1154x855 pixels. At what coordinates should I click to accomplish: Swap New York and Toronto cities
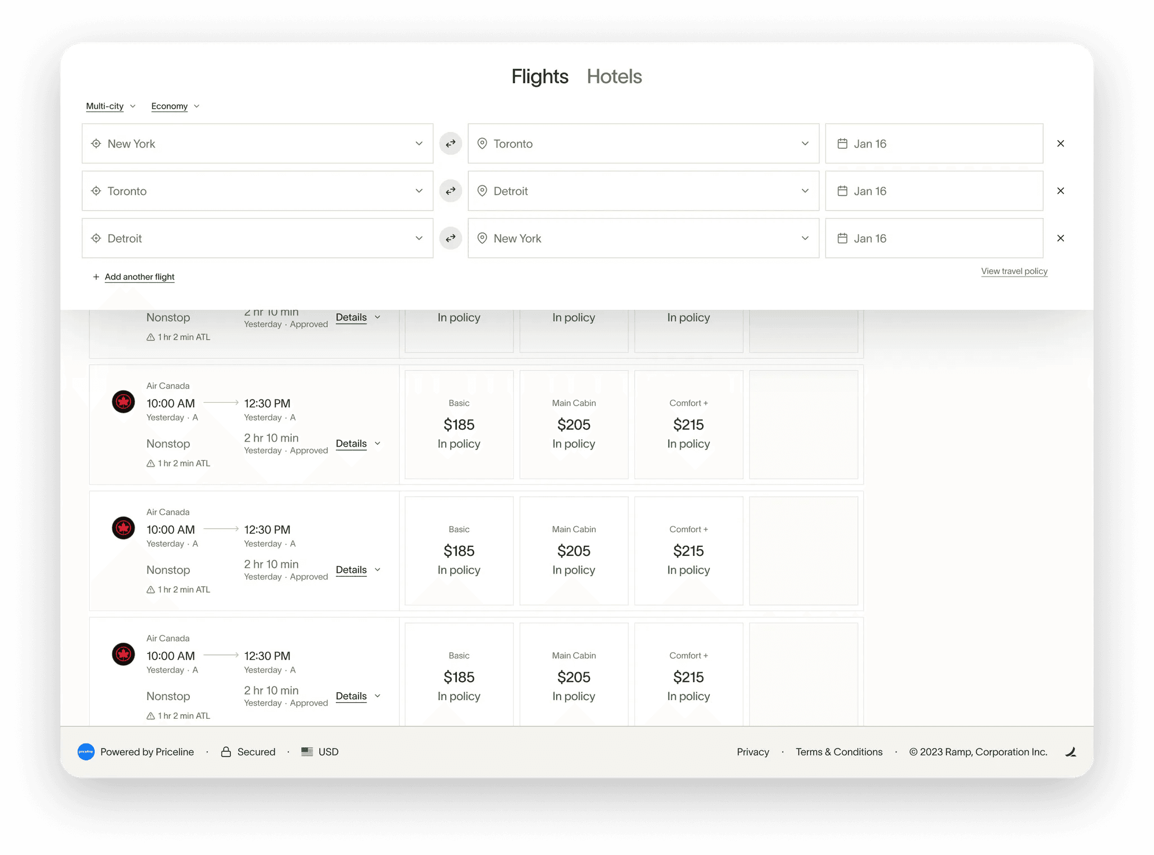tap(450, 144)
